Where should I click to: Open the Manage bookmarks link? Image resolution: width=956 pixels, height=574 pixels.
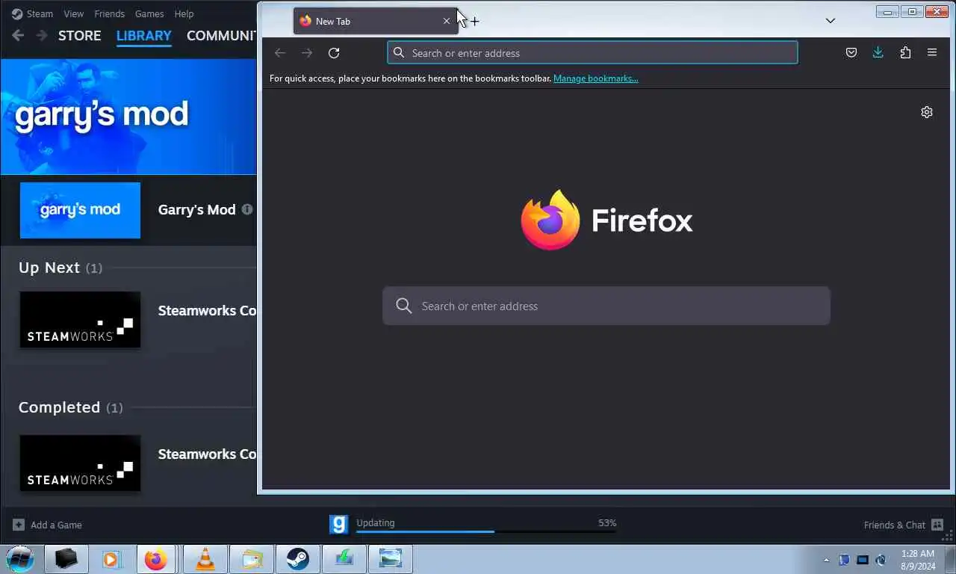coord(595,78)
